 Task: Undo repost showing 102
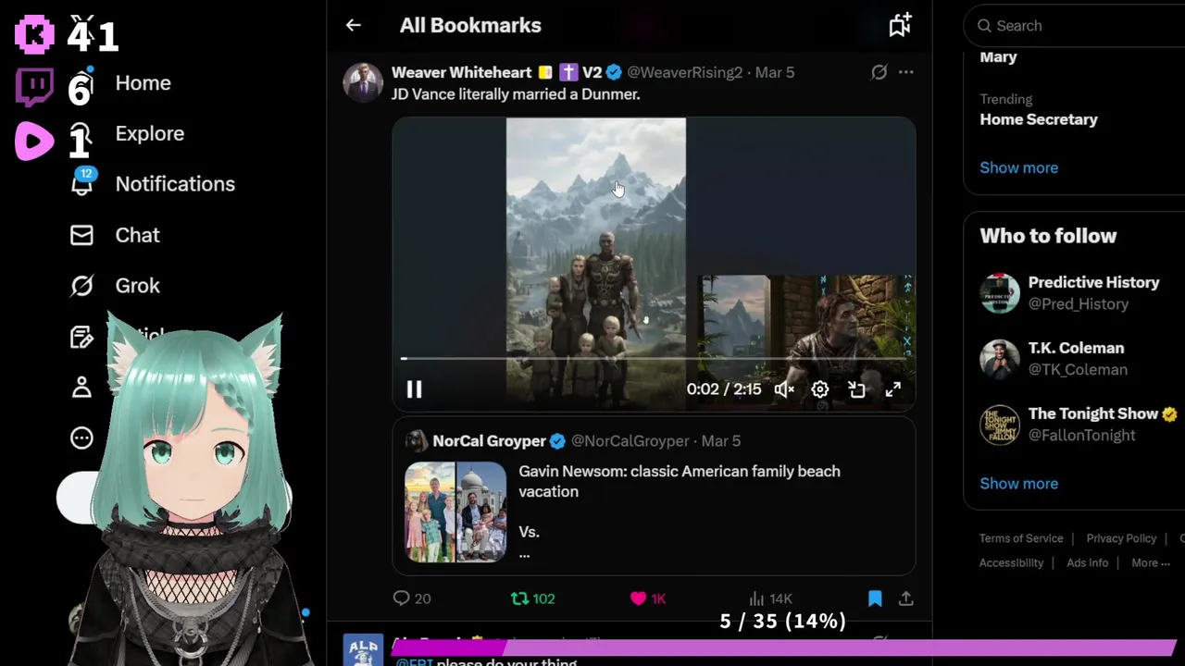(532, 598)
